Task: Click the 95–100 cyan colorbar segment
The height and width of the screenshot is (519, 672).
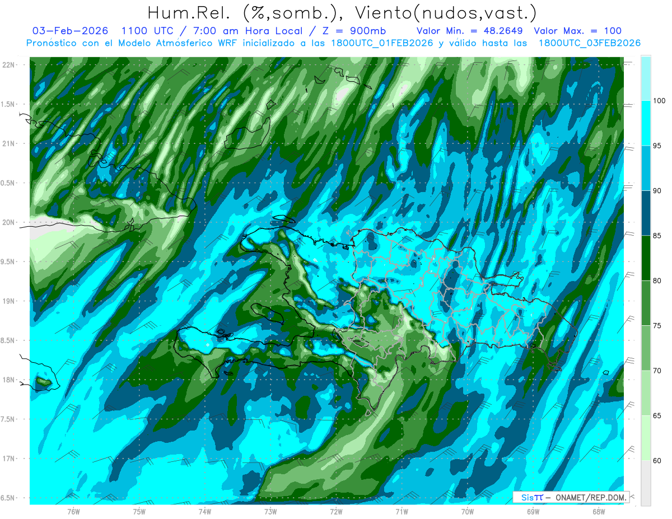Action: pos(646,123)
